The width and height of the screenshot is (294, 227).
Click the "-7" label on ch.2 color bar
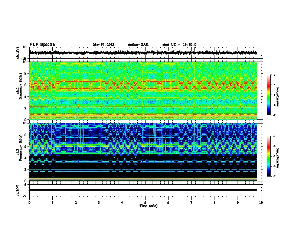point(274,176)
